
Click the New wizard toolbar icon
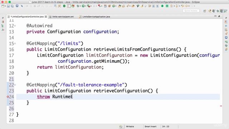pyautogui.click(x=3, y=6)
